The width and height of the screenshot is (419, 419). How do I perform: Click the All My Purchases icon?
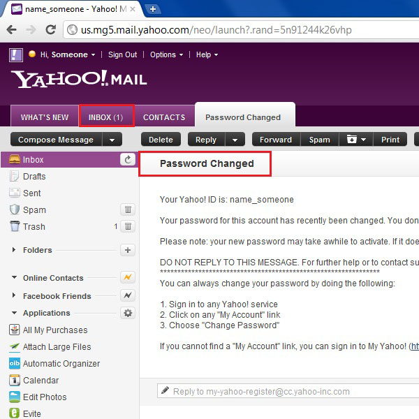[x=15, y=330]
